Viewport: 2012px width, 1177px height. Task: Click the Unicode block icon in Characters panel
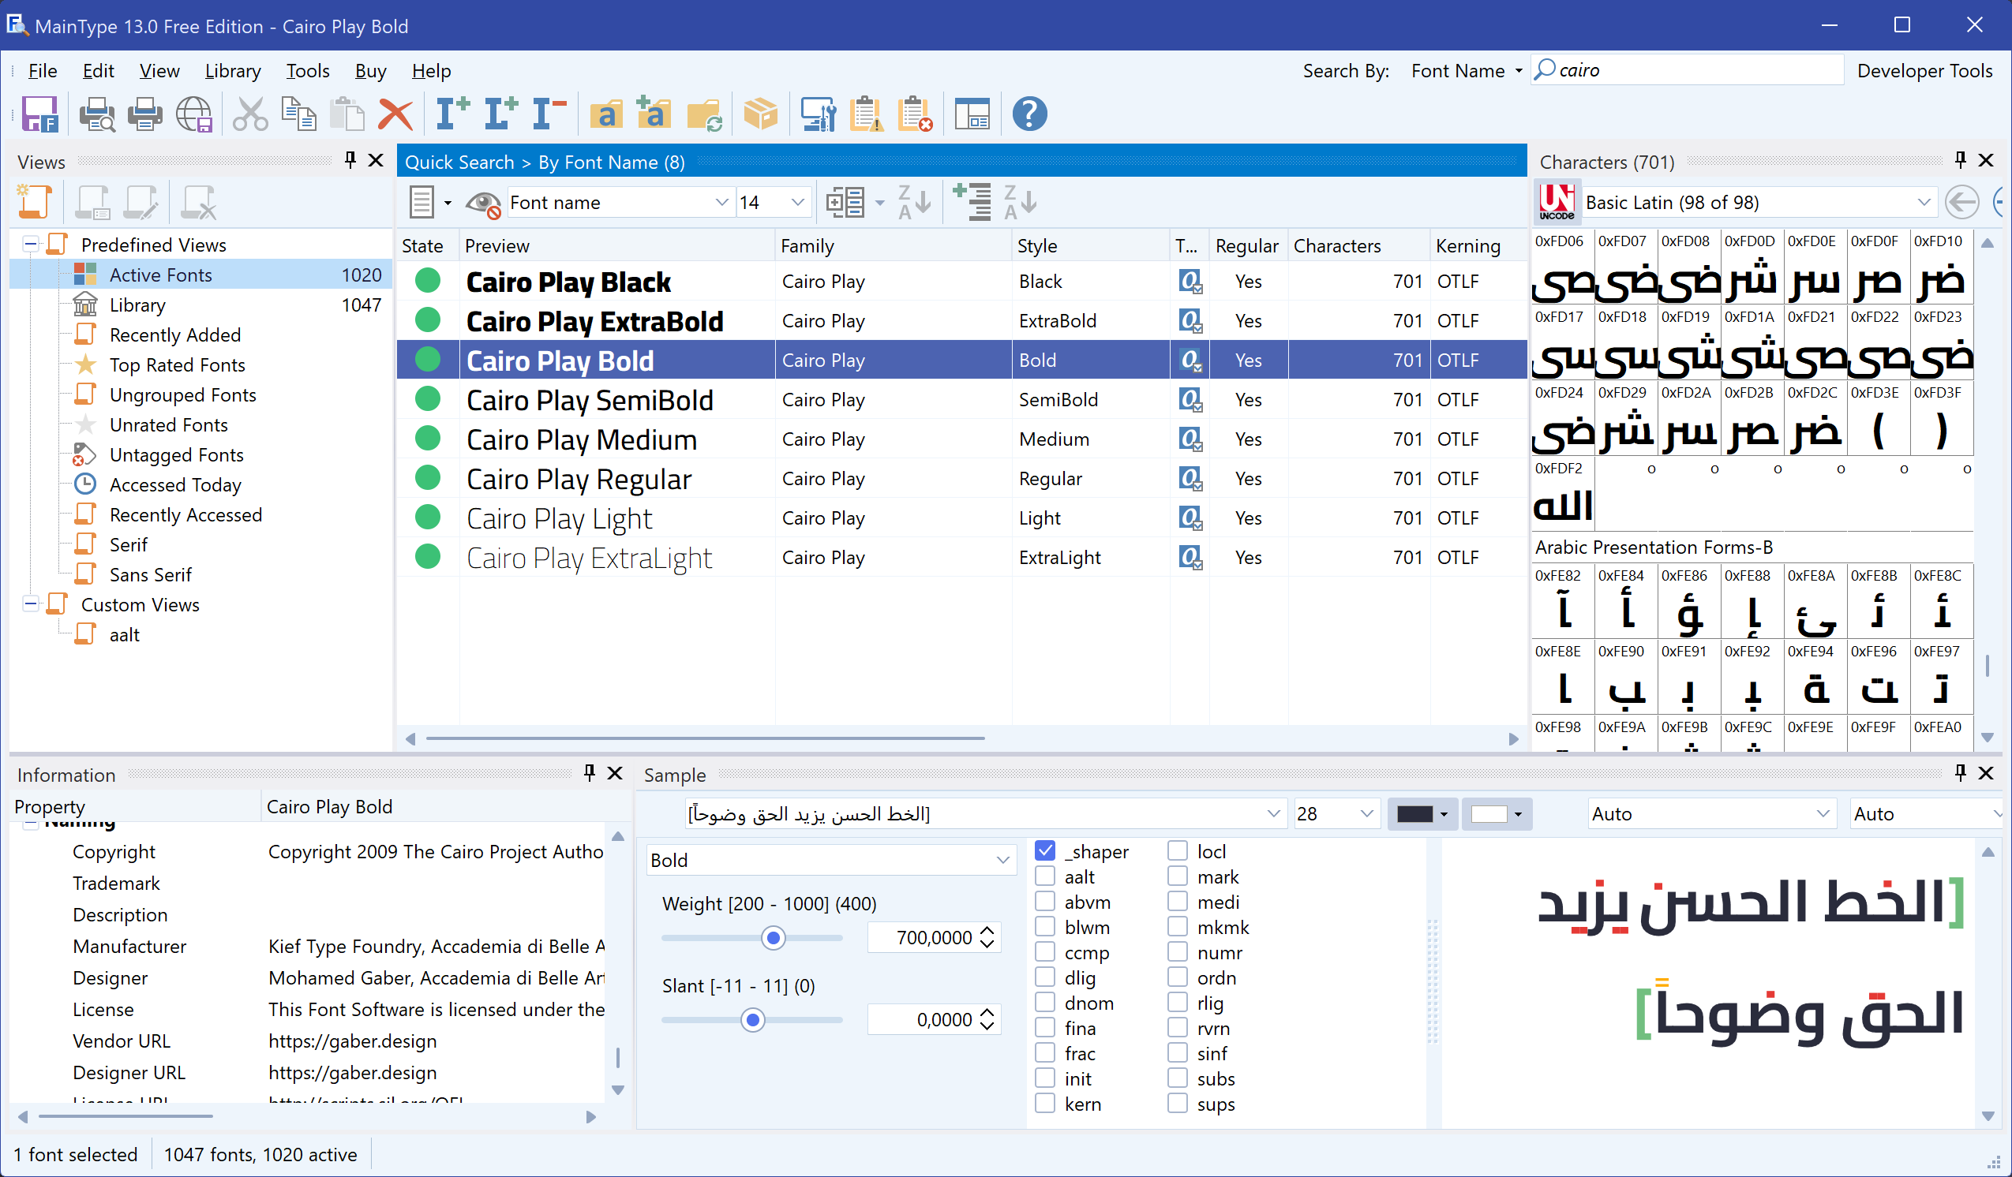point(1556,202)
